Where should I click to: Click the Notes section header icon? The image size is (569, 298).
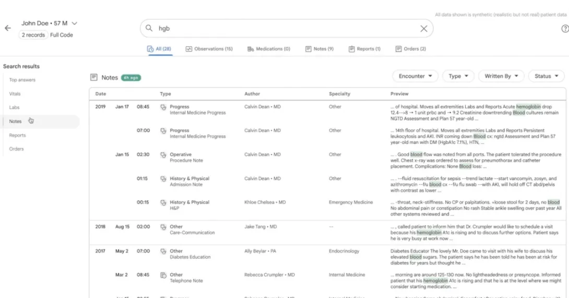click(94, 77)
